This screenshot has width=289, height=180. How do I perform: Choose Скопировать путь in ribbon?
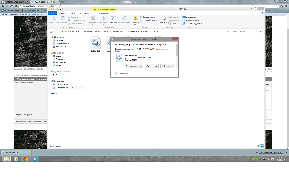76,20
